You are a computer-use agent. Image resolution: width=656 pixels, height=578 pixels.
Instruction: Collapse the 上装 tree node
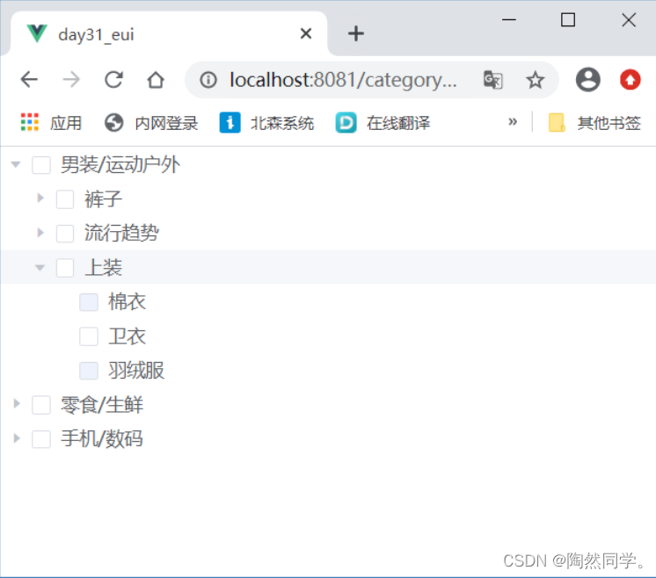click(40, 267)
